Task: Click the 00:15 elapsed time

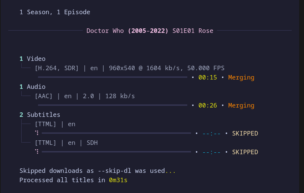Action: (208, 78)
